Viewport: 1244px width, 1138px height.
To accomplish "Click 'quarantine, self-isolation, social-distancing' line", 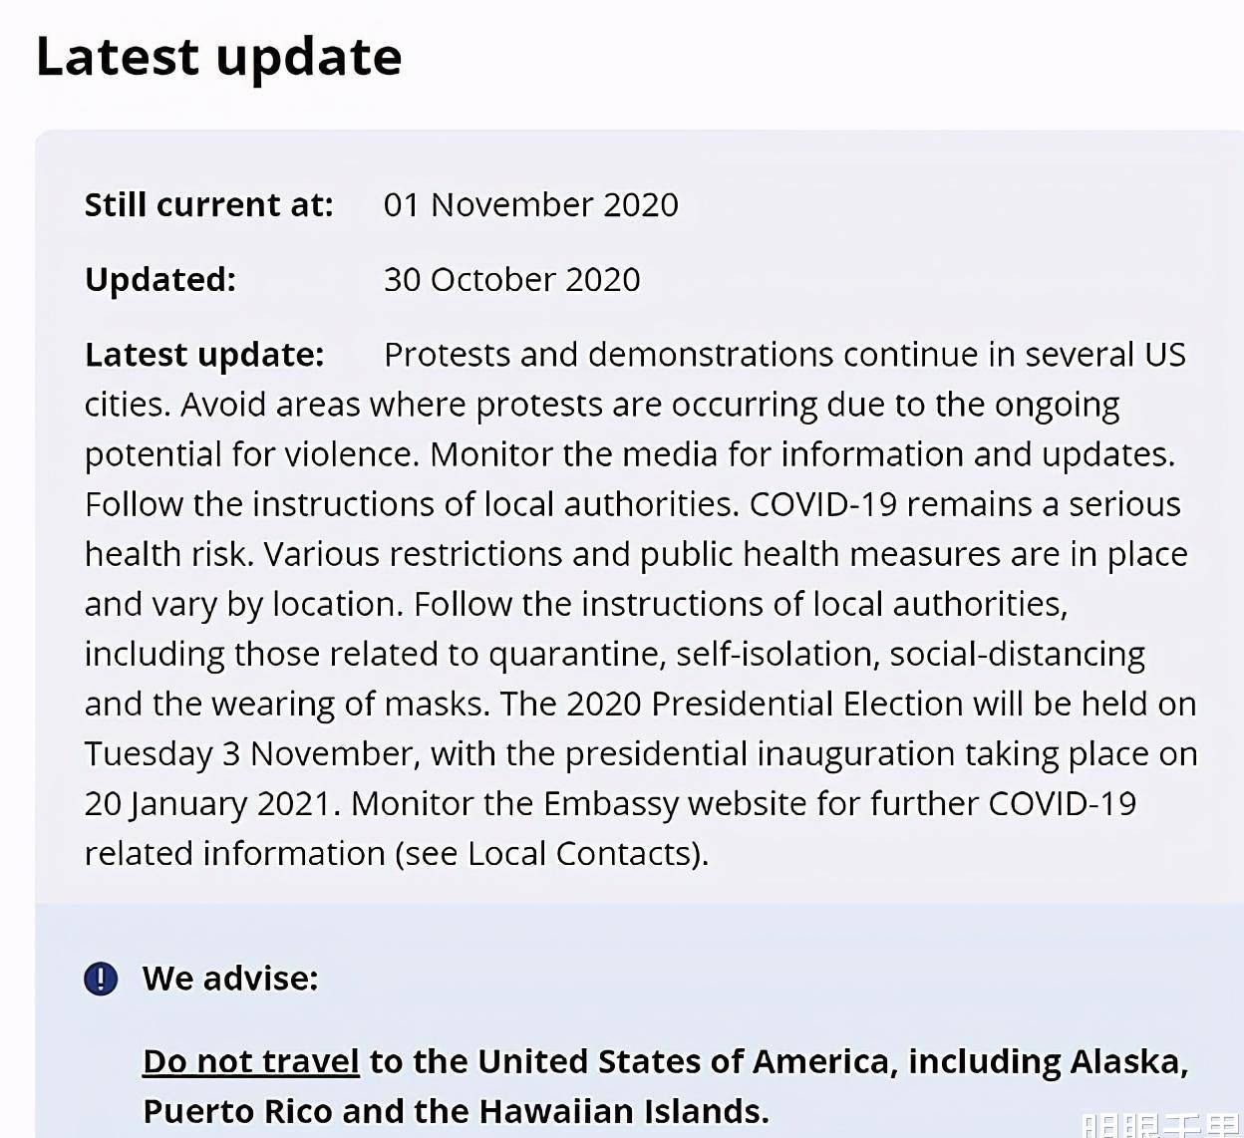I will 816,654.
